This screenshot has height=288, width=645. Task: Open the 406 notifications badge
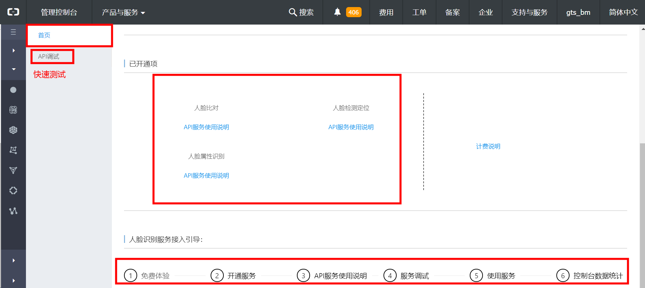click(x=354, y=12)
